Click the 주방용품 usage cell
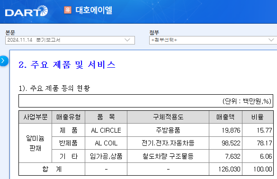 (x=168, y=130)
